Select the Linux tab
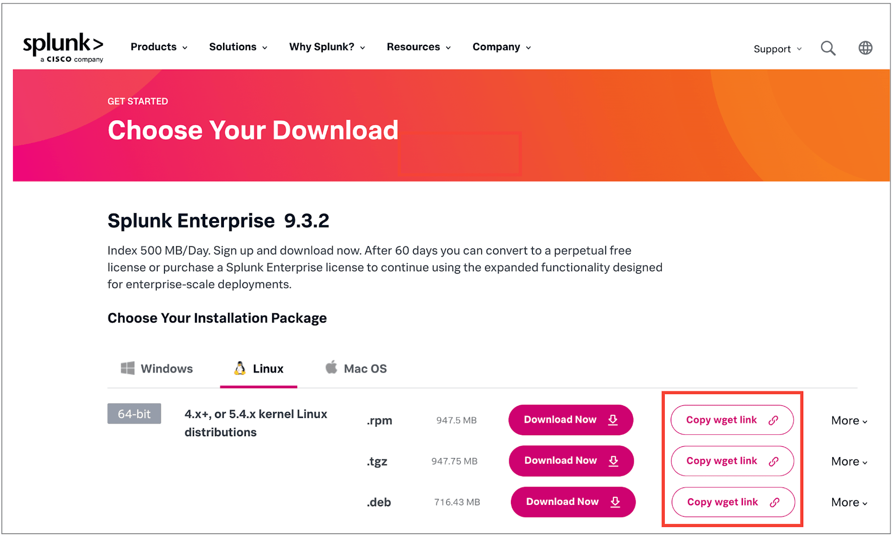The image size is (894, 538). point(258,369)
